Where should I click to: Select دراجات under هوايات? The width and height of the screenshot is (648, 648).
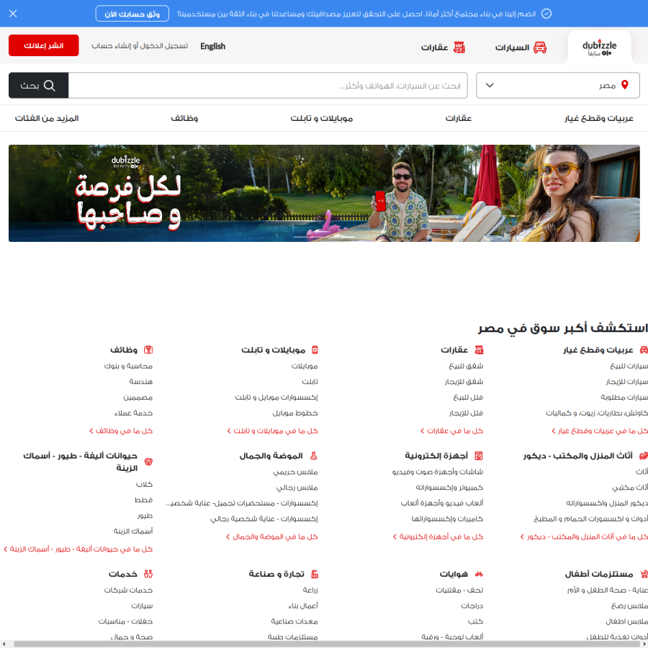(472, 606)
